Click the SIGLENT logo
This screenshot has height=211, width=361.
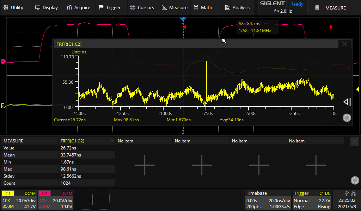tap(273, 4)
